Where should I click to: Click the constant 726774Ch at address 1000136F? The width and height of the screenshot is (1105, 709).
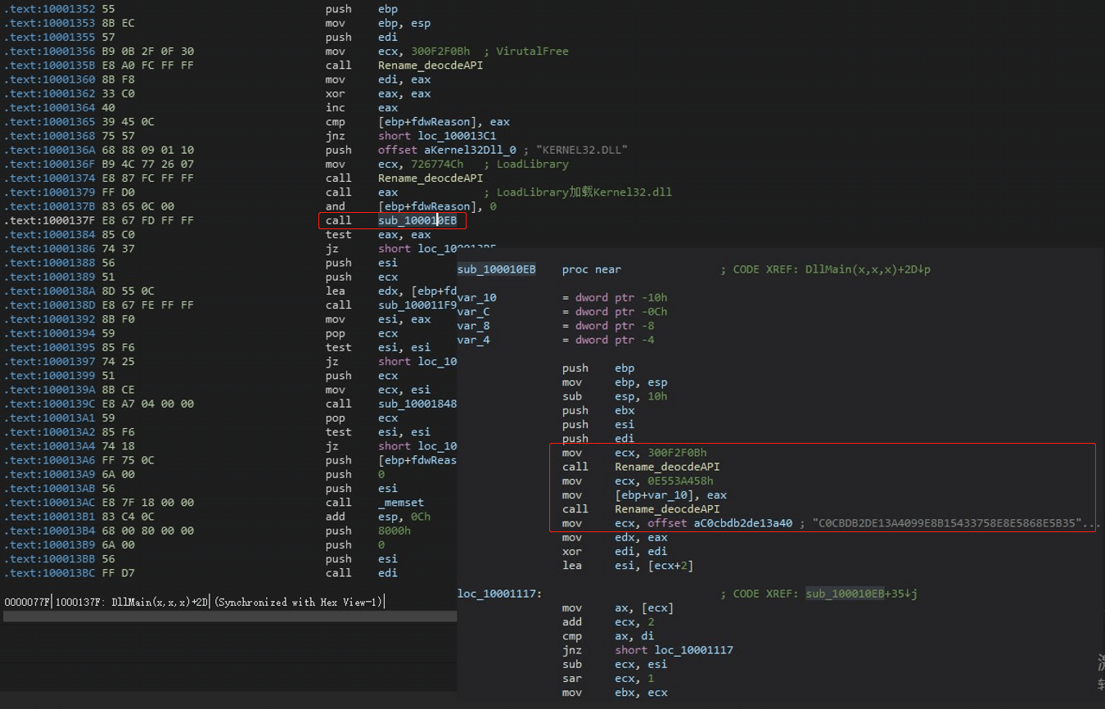coord(437,164)
